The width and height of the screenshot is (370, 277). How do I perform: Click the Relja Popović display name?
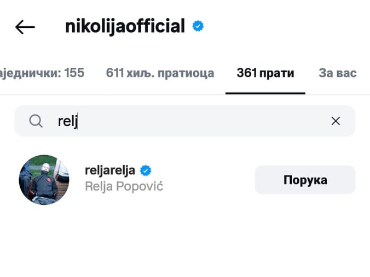click(x=124, y=186)
